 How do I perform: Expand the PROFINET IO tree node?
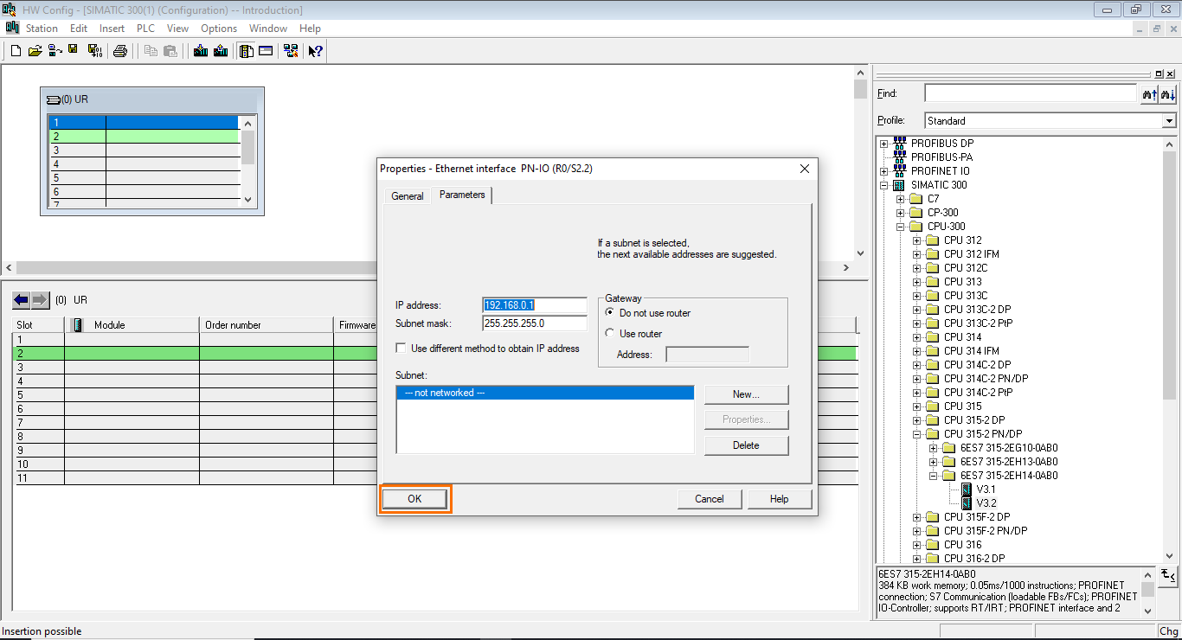884,171
